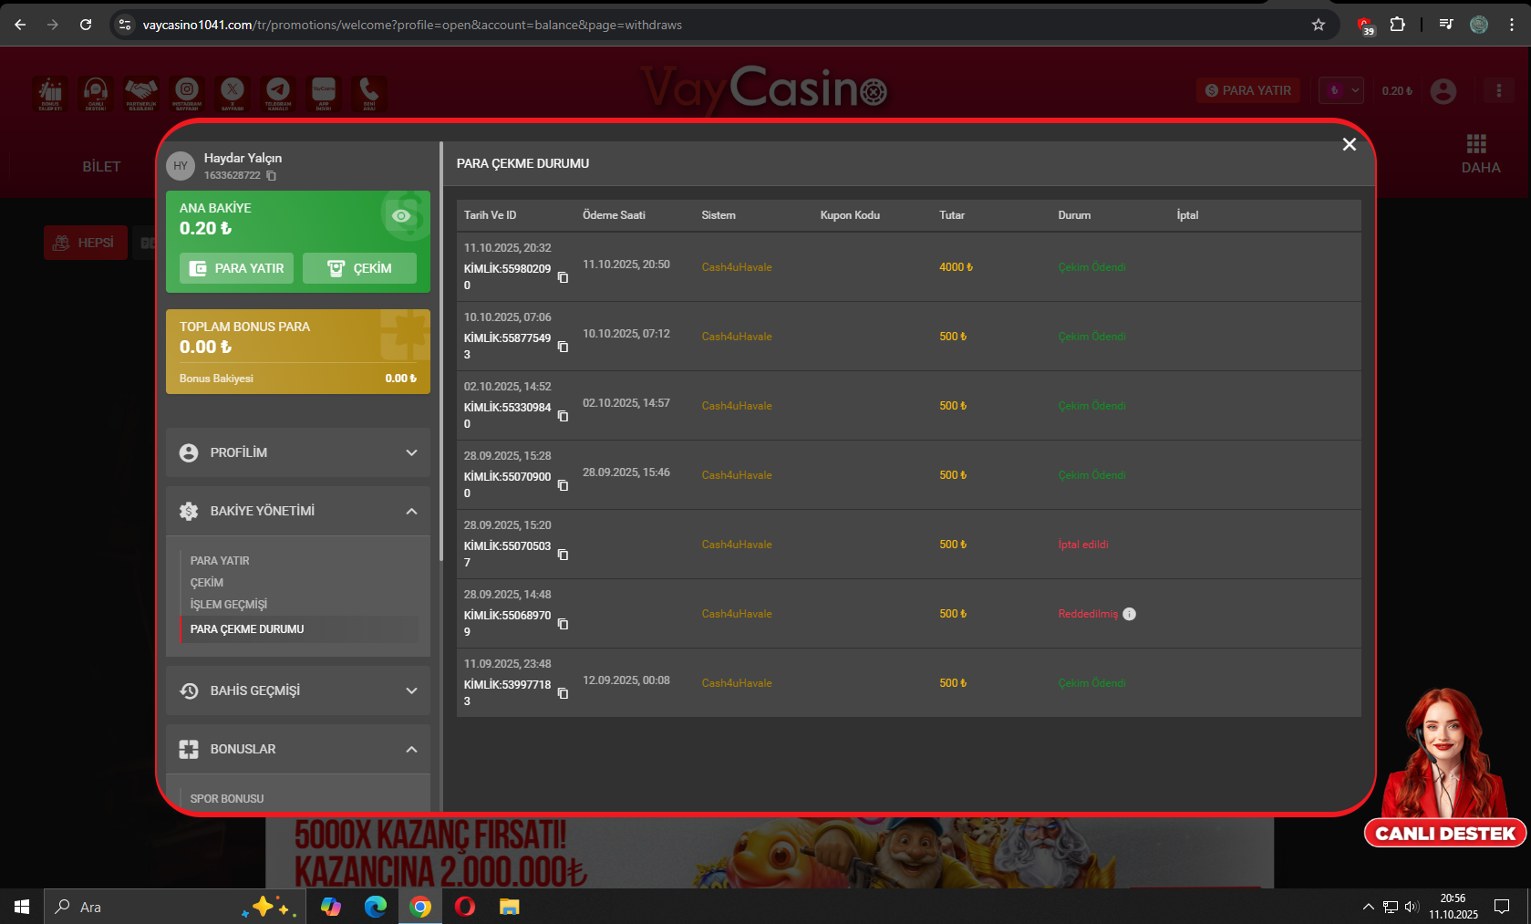This screenshot has height=924, width=1531.
Task: Open Telegram channel icon in header
Action: (x=278, y=92)
